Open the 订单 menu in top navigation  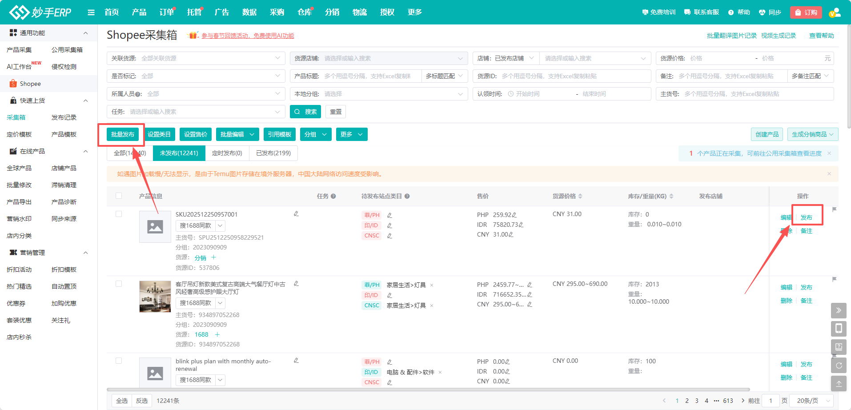[167, 12]
